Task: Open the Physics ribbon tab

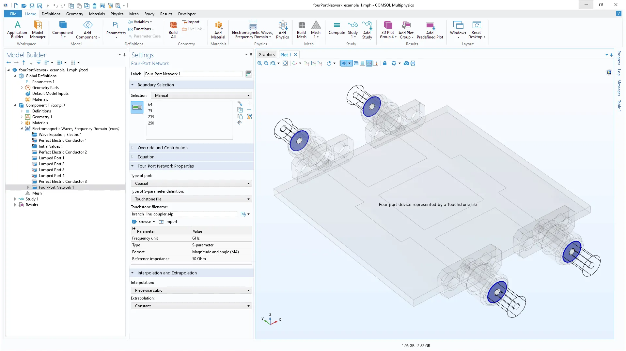Action: 117,14
